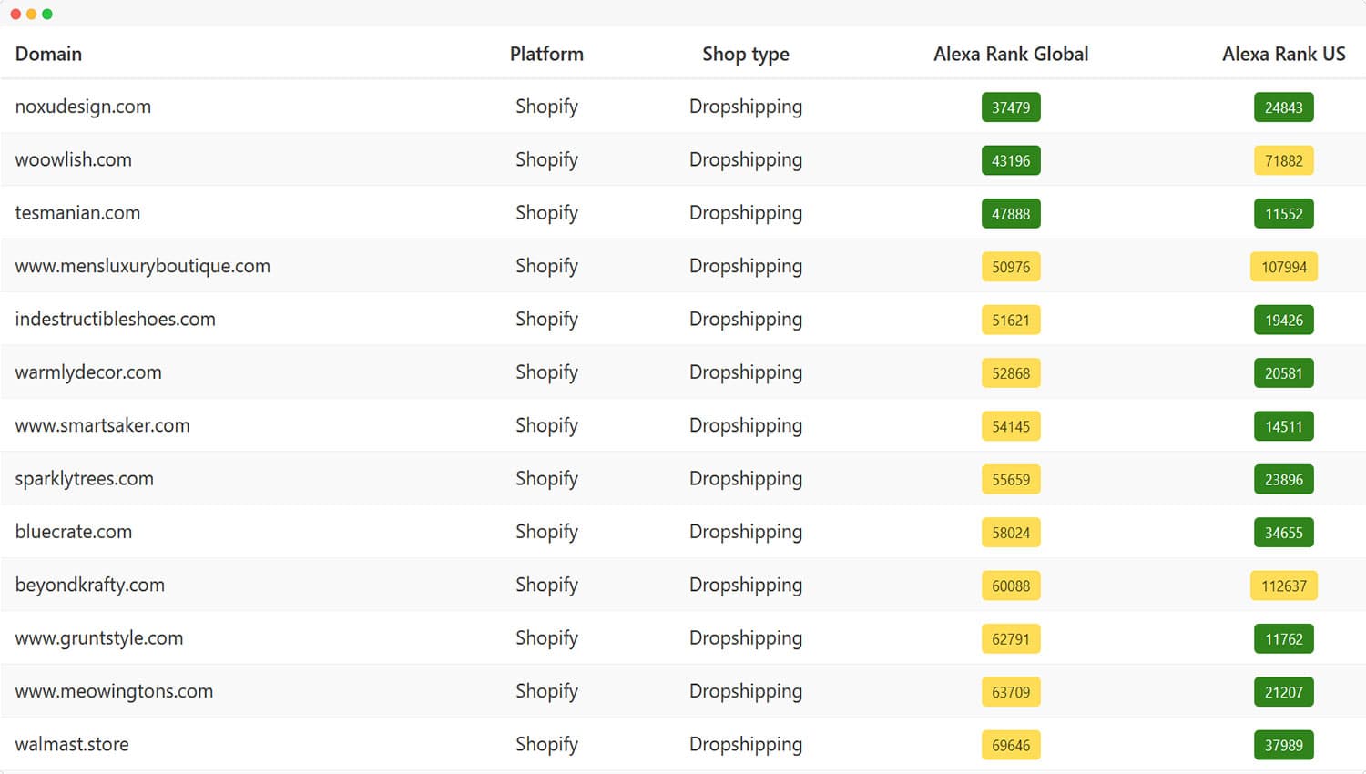Click Dropshipping in the warmlydecor.com row

746,372
